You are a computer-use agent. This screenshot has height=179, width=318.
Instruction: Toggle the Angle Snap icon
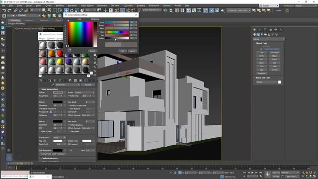tap(122, 10)
